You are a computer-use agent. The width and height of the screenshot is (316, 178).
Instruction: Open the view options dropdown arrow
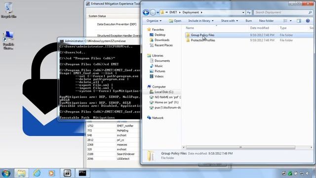[x=291, y=21]
